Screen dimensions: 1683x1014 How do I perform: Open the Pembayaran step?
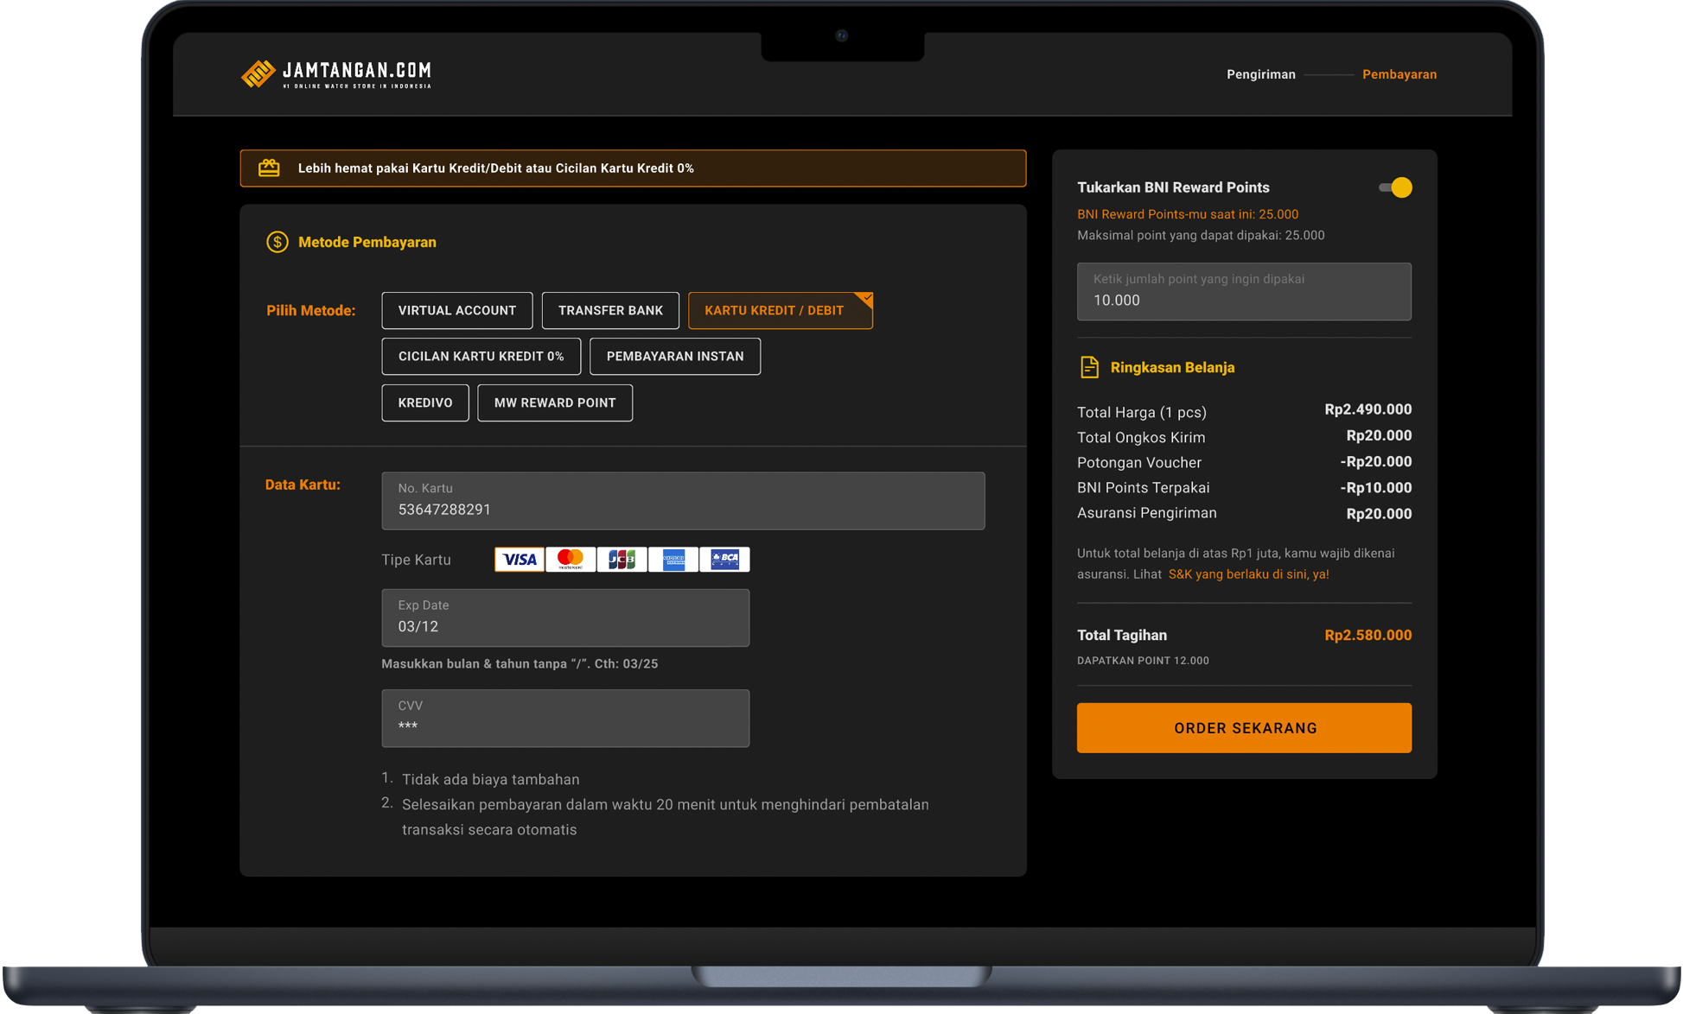pos(1399,74)
